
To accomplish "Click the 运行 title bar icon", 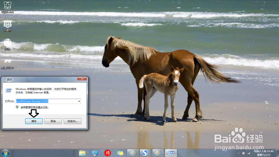I will (4, 80).
